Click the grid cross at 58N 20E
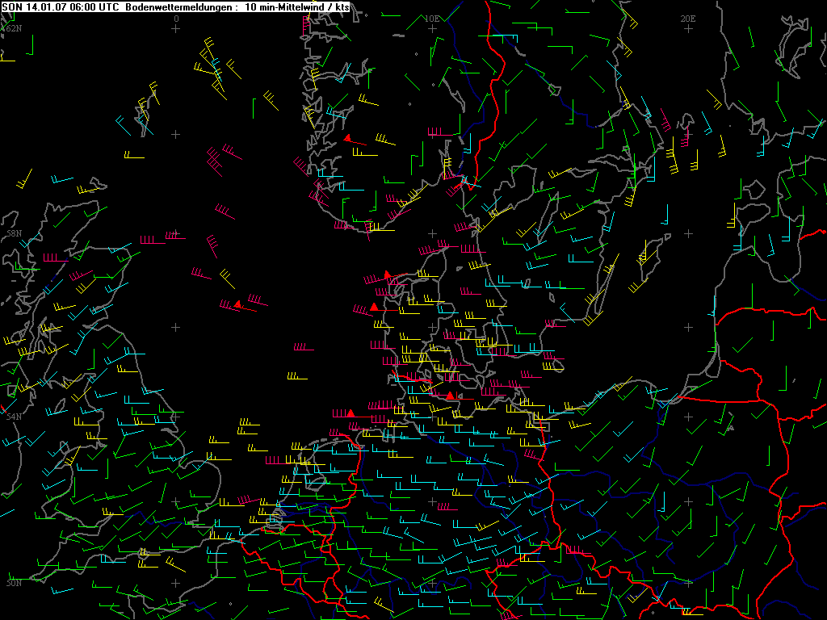The height and width of the screenshot is (620, 827). click(x=688, y=233)
